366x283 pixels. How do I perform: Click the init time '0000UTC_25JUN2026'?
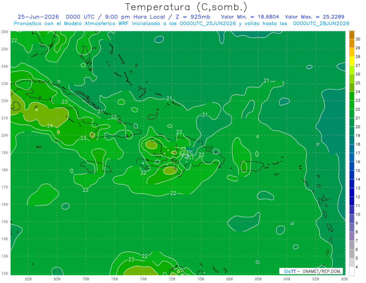pos(208,24)
